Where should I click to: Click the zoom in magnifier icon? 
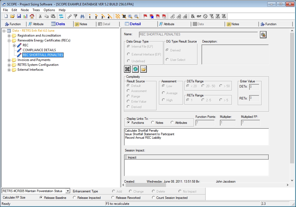click(x=130, y=17)
